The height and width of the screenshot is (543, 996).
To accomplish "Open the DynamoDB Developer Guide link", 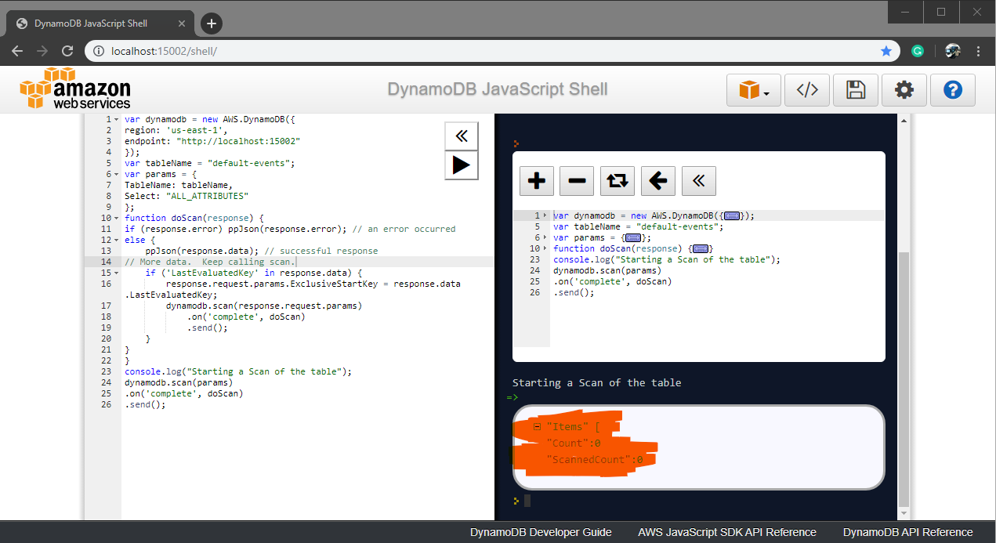I will pyautogui.click(x=540, y=532).
